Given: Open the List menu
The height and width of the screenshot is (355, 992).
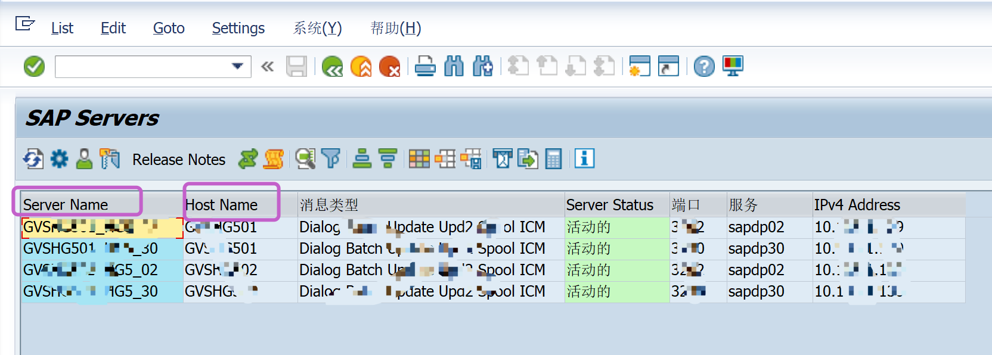Looking at the screenshot, I should tap(62, 28).
